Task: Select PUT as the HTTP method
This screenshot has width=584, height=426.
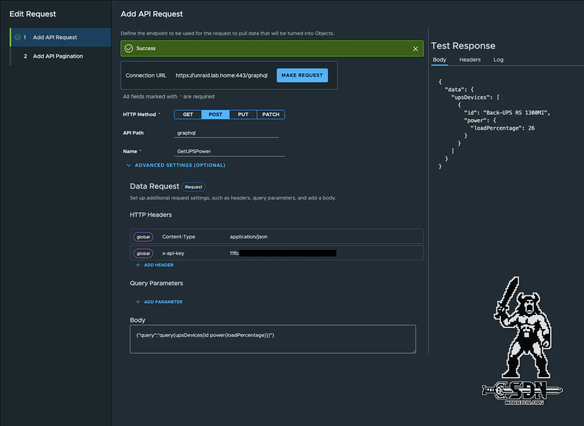Action: [243, 114]
